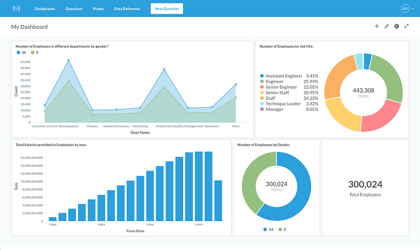Edit dashboard using the pencil icon
Image resolution: width=420 pixels, height=250 pixels.
(387, 26)
